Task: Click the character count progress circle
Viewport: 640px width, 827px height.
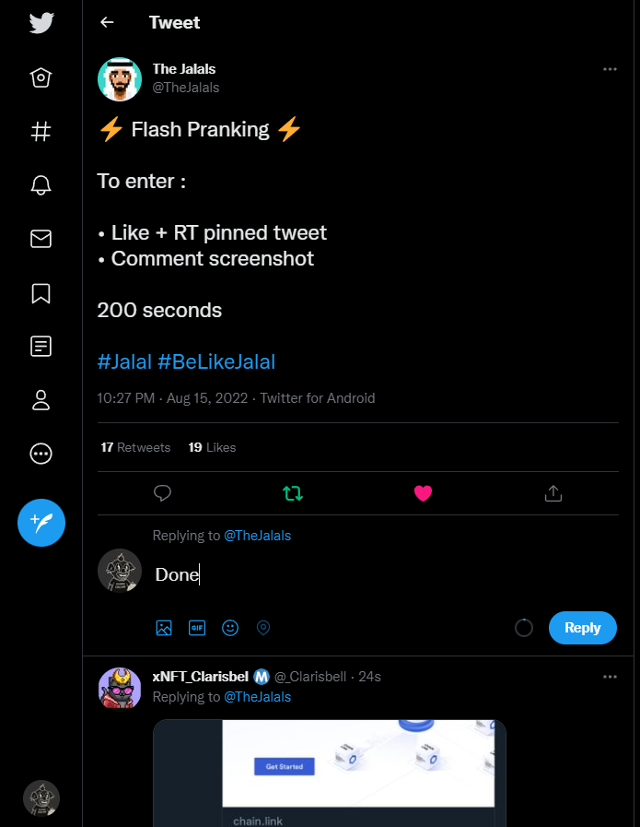Action: [524, 628]
